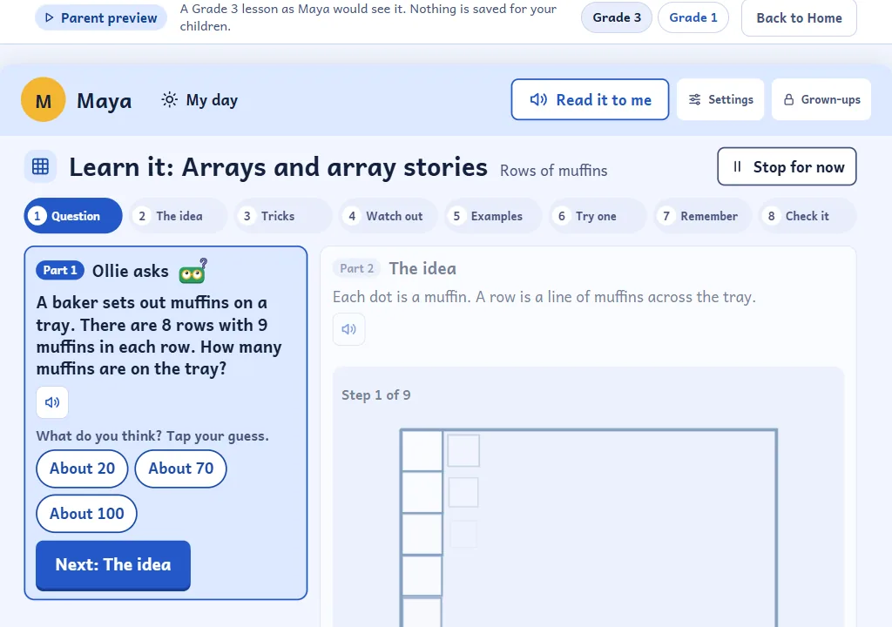Click the Ollie robot mascot icon
Image resolution: width=892 pixels, height=627 pixels.
click(193, 271)
